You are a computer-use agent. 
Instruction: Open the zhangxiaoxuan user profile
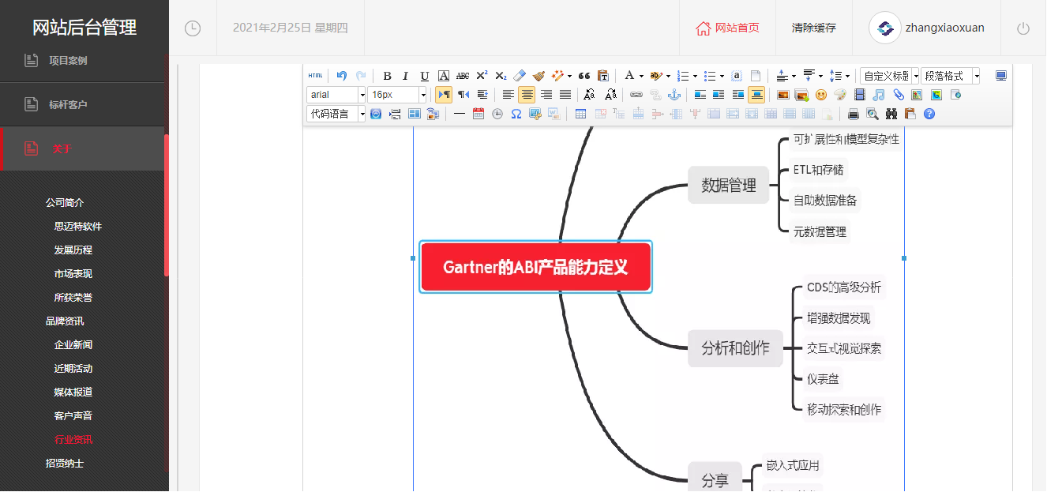coord(927,28)
